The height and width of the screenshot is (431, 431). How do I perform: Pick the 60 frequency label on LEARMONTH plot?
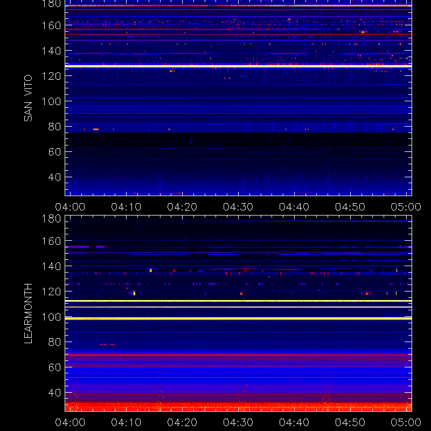pyautogui.click(x=54, y=367)
